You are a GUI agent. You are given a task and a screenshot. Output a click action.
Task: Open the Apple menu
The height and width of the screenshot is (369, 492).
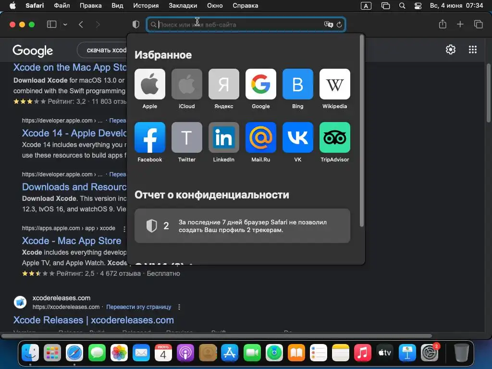12,5
